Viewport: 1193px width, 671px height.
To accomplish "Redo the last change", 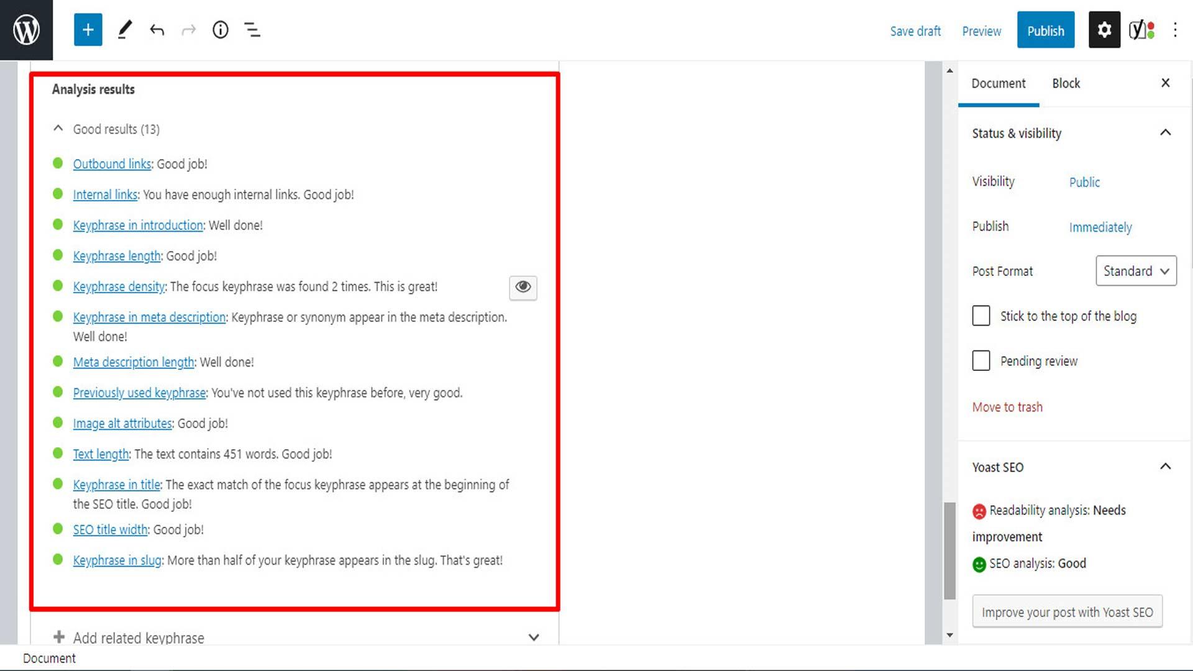I will click(x=188, y=29).
